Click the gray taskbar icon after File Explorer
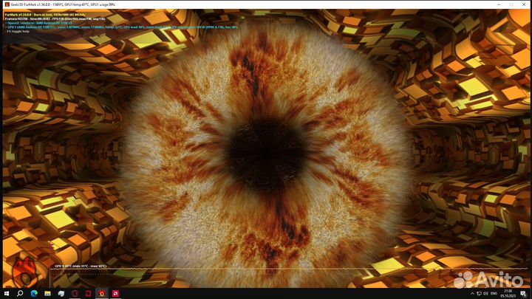Screen dimensions: 532x299 pos(61,293)
